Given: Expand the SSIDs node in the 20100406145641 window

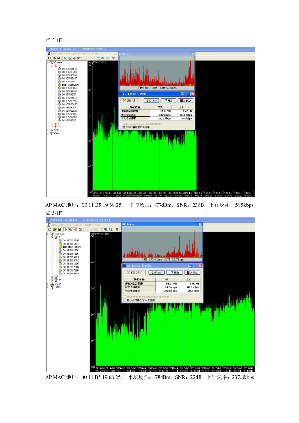Looking at the screenshot, I should [x=48, y=130].
